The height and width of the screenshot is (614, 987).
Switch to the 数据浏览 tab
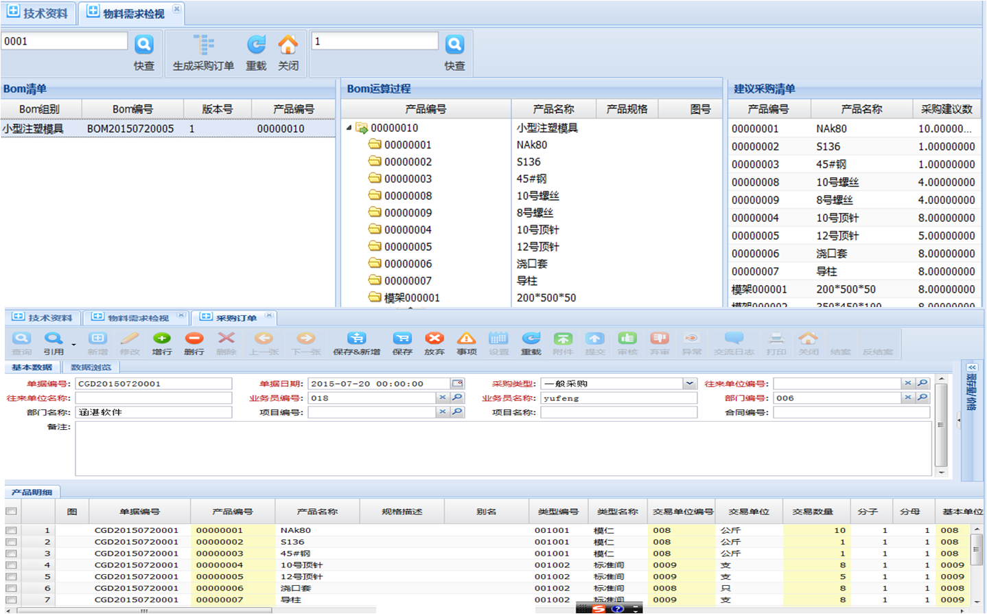[91, 367]
